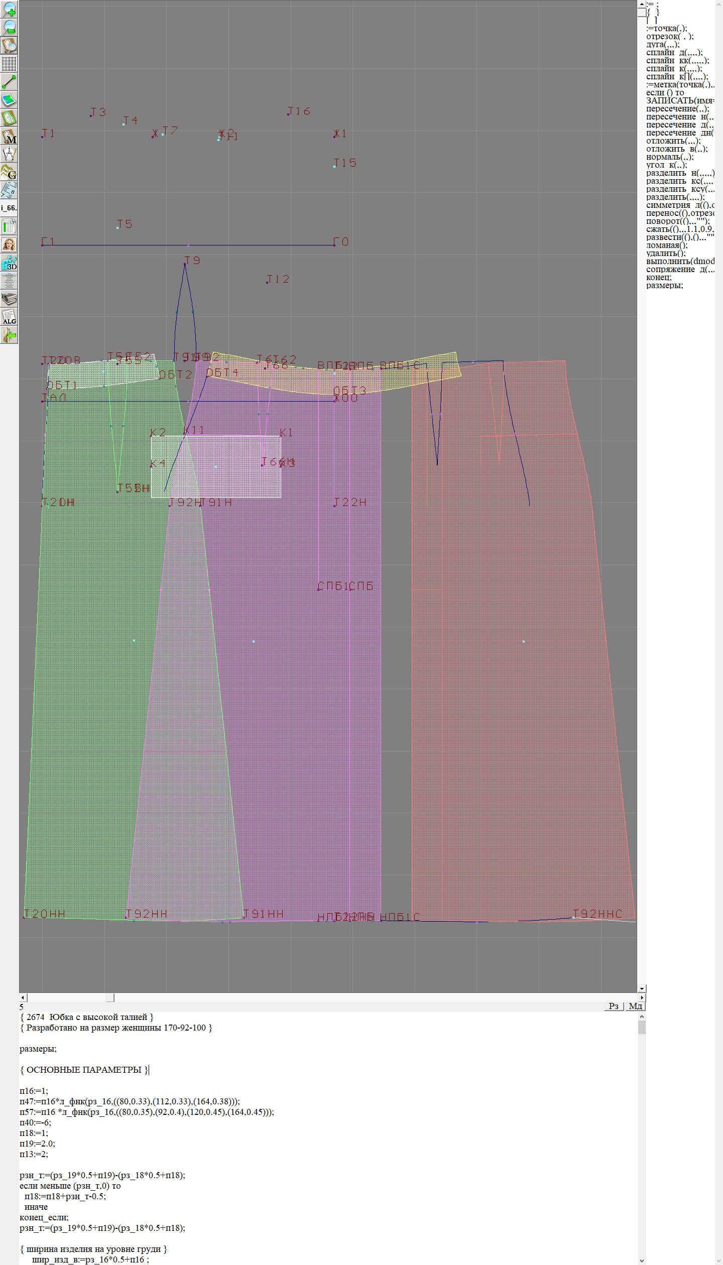The height and width of the screenshot is (1265, 723).
Task: Click the green arrow exit icon
Action: pyautogui.click(x=9, y=335)
